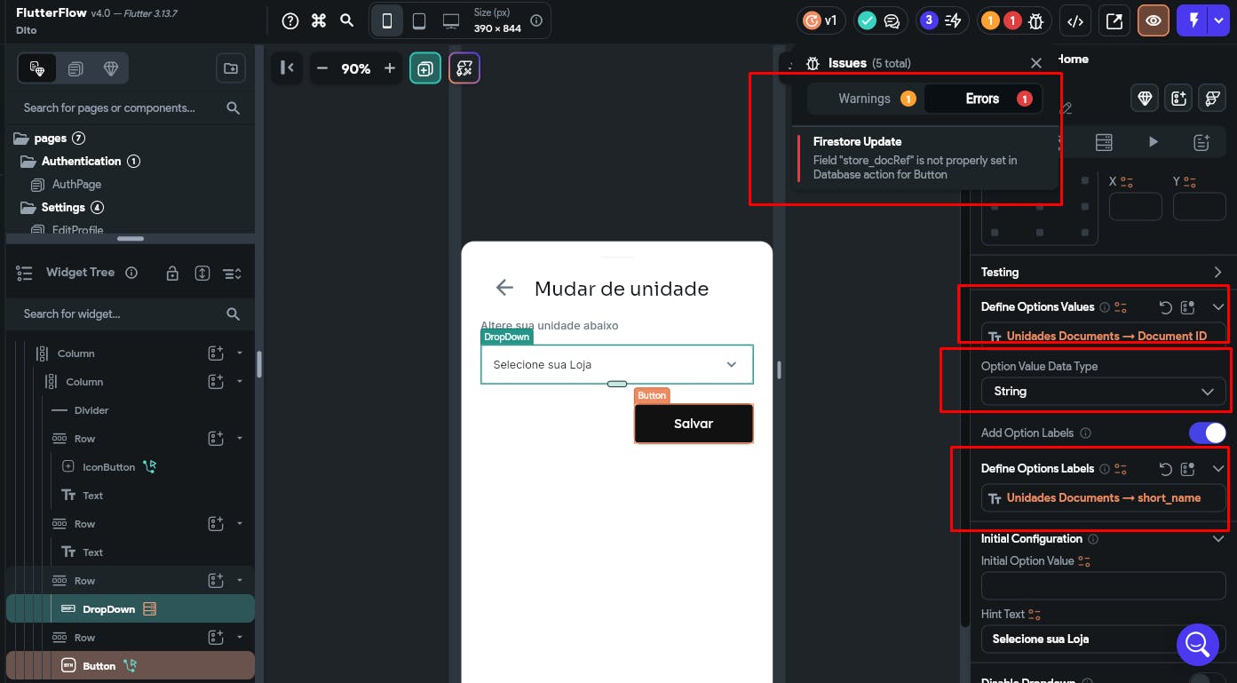
Task: Toggle the eye preview mode button
Action: click(1153, 21)
